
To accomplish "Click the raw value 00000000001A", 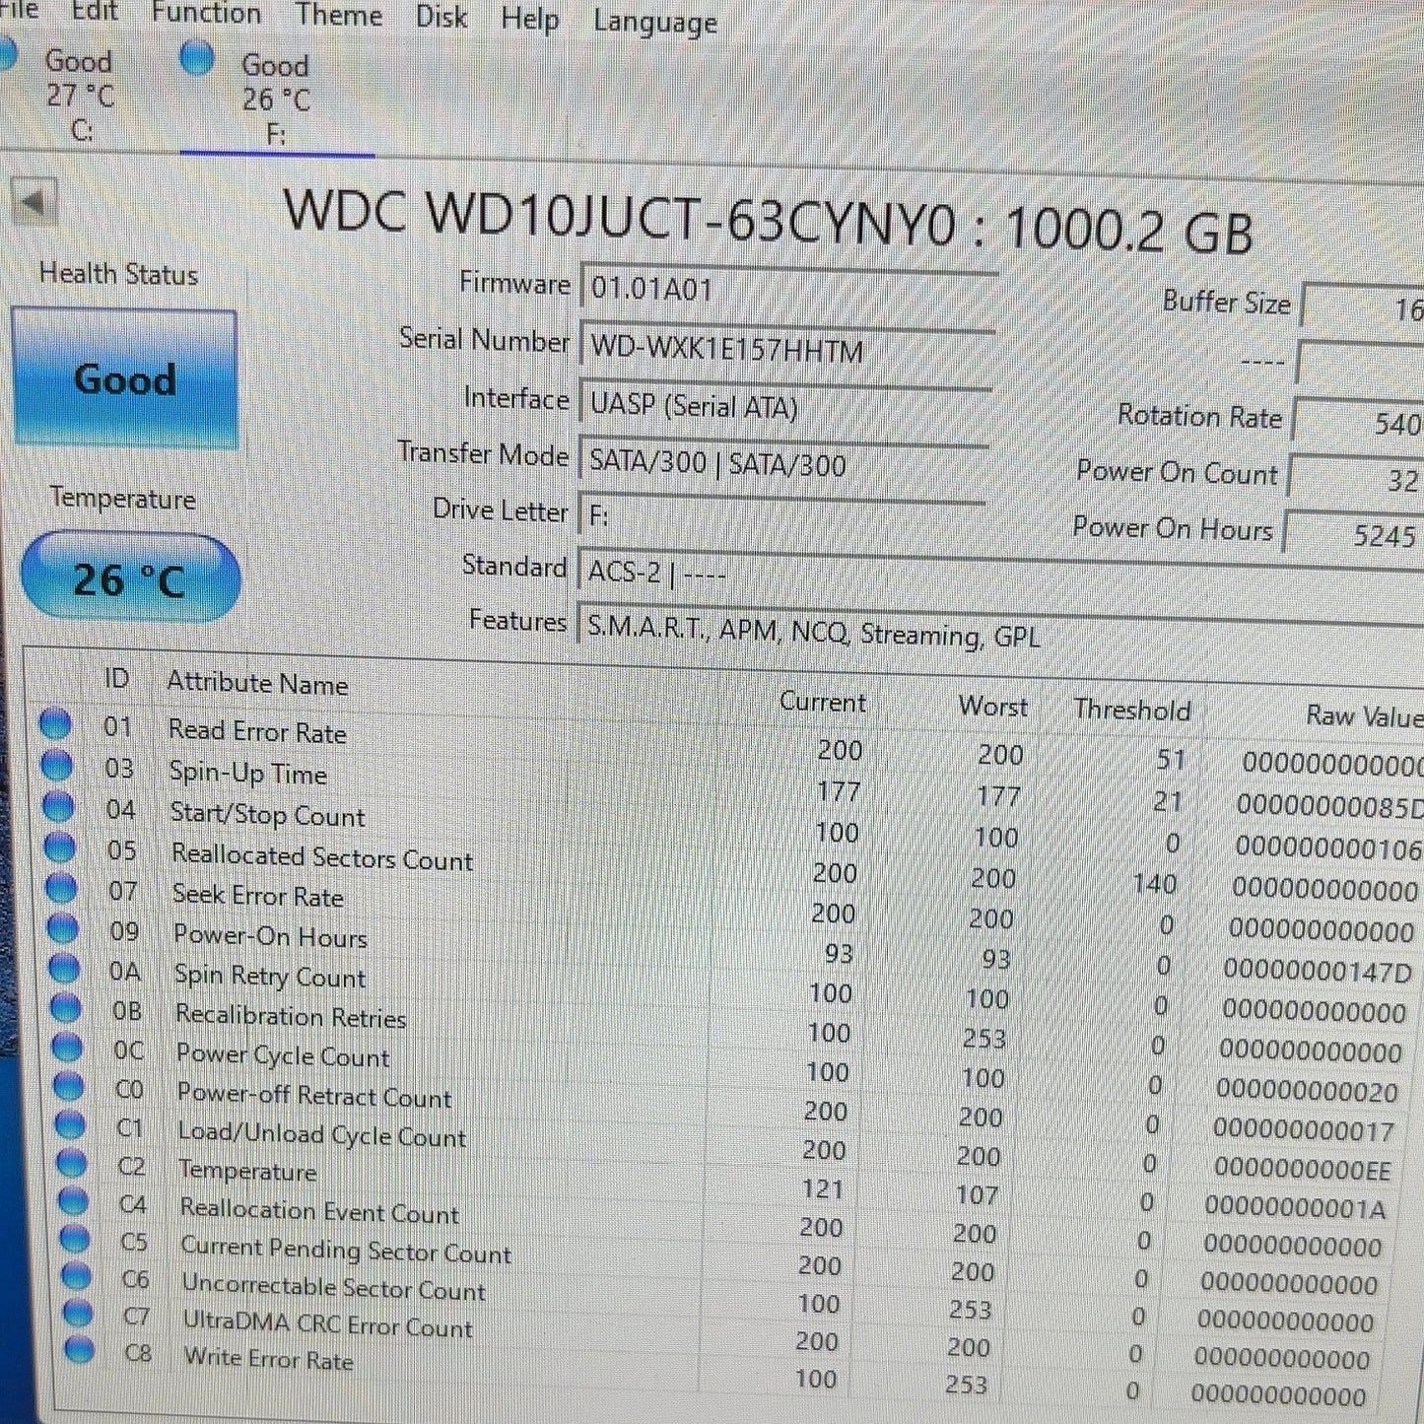I will point(1295,1207).
